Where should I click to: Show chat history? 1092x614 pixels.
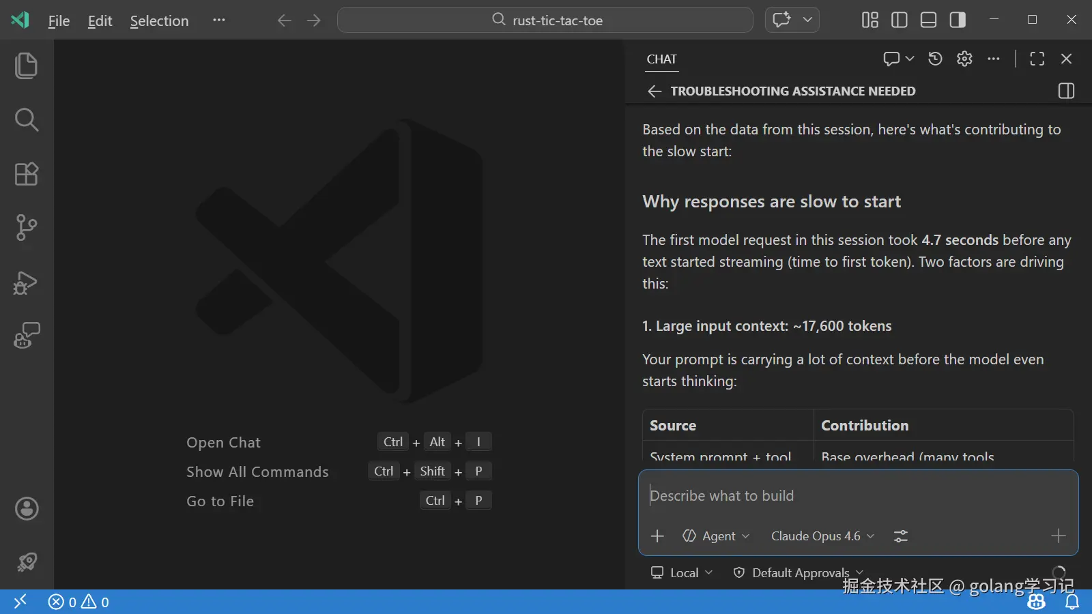(x=935, y=59)
